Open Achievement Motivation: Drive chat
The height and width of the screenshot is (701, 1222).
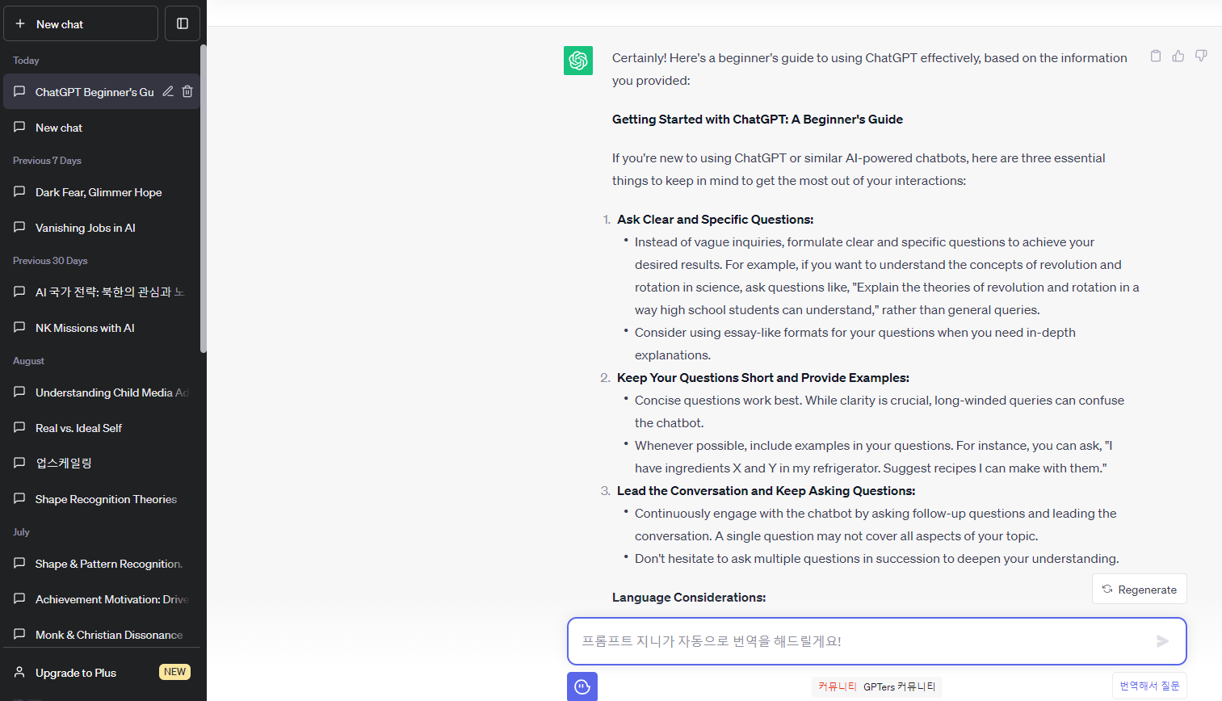tap(102, 599)
